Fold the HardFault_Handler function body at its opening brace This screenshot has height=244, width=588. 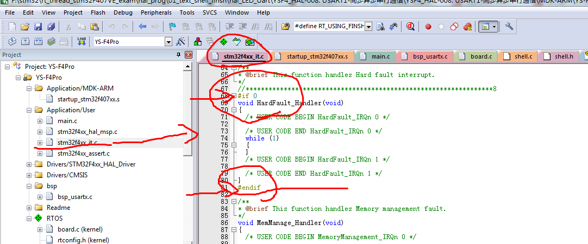[x=234, y=110]
